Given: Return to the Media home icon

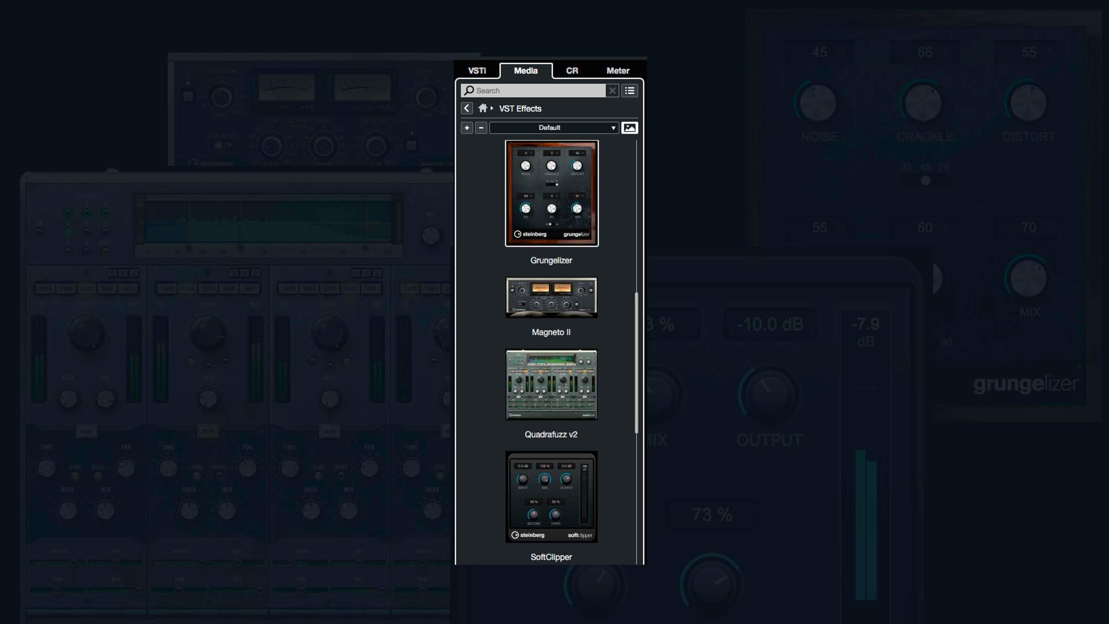Looking at the screenshot, I should pos(482,108).
